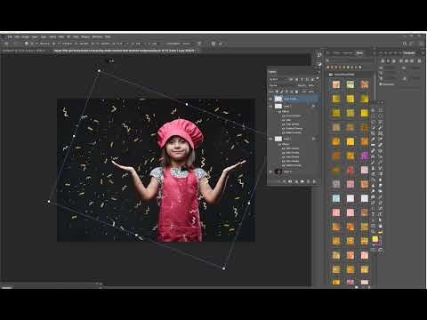Select the selected top layer's thumbnail
The image size is (427, 320).
tap(278, 99)
